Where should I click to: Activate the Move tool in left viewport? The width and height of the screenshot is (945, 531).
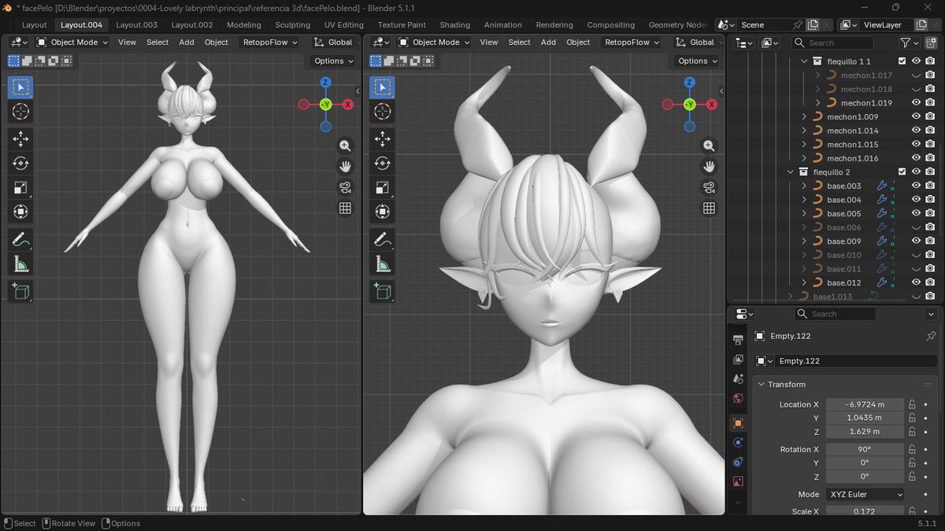[20, 139]
